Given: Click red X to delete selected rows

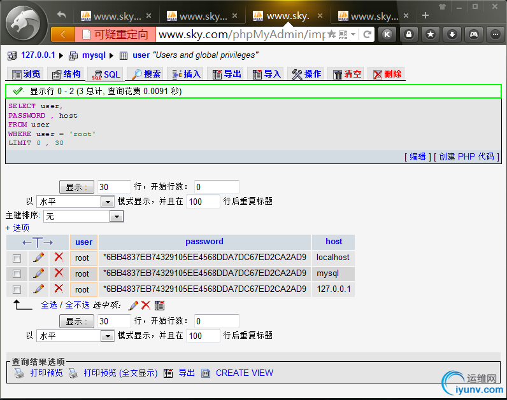Looking at the screenshot, I should tap(146, 305).
